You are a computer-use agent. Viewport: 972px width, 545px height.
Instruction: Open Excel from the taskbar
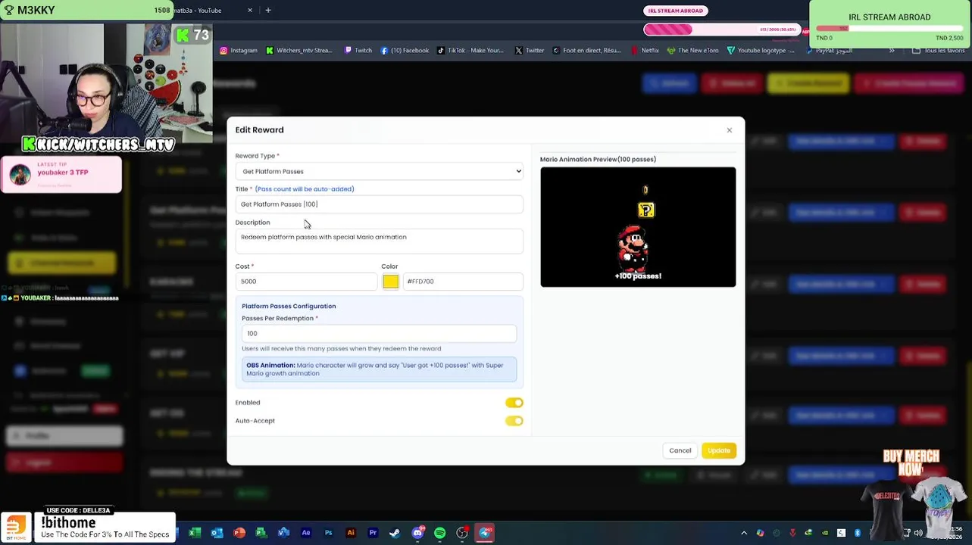pyautogui.click(x=195, y=533)
